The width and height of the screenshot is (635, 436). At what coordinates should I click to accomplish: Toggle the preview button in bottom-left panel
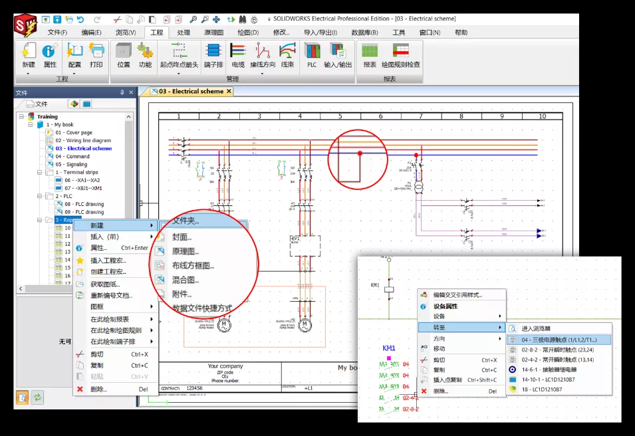tap(23, 397)
